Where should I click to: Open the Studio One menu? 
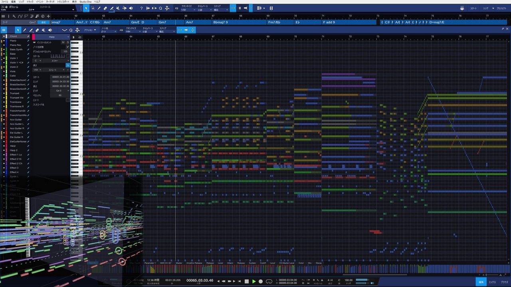tap(85, 2)
